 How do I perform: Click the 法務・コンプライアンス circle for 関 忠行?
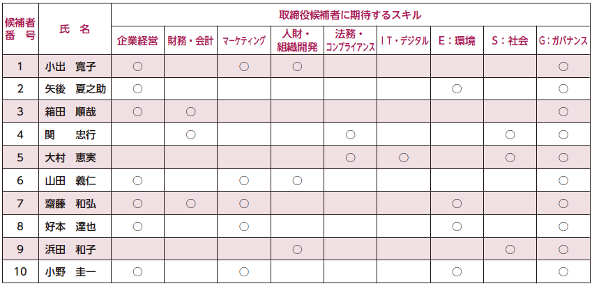[351, 134]
